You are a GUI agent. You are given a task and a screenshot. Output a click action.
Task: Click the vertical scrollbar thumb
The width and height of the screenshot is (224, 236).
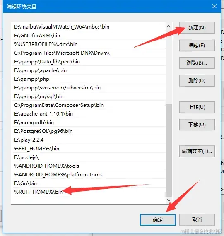tap(169, 150)
